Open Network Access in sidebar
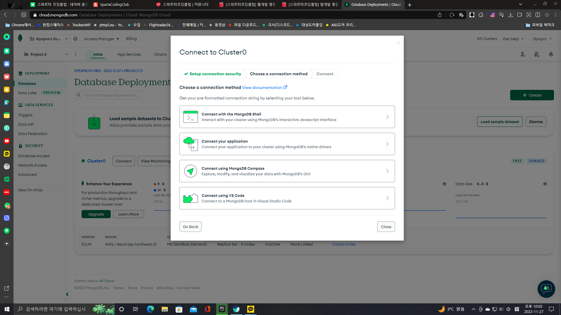This screenshot has width=561, height=315. click(x=32, y=165)
